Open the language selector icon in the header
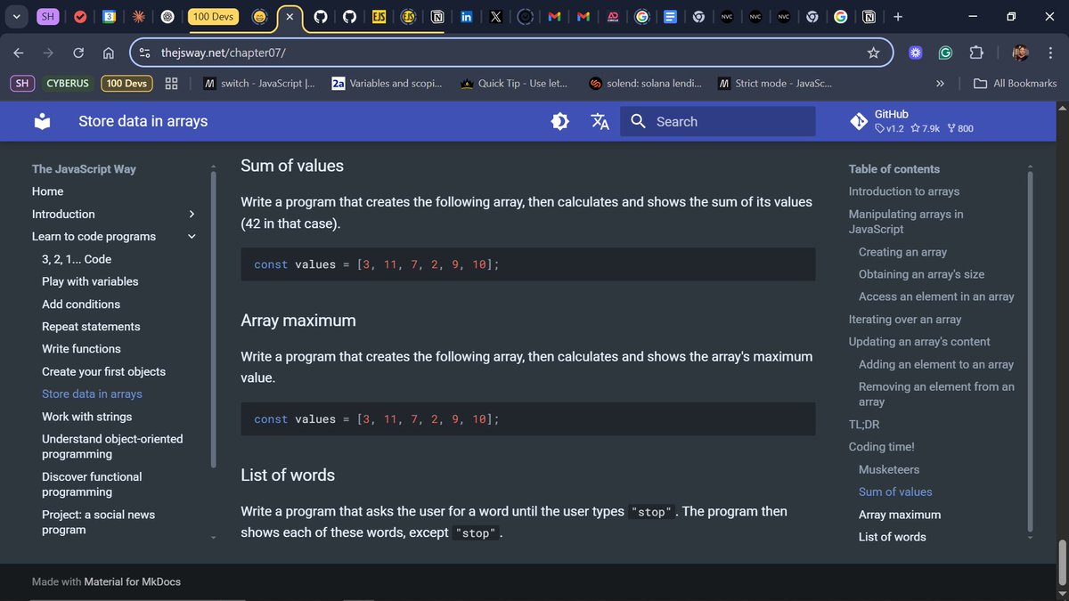The height and width of the screenshot is (601, 1069). (x=600, y=121)
